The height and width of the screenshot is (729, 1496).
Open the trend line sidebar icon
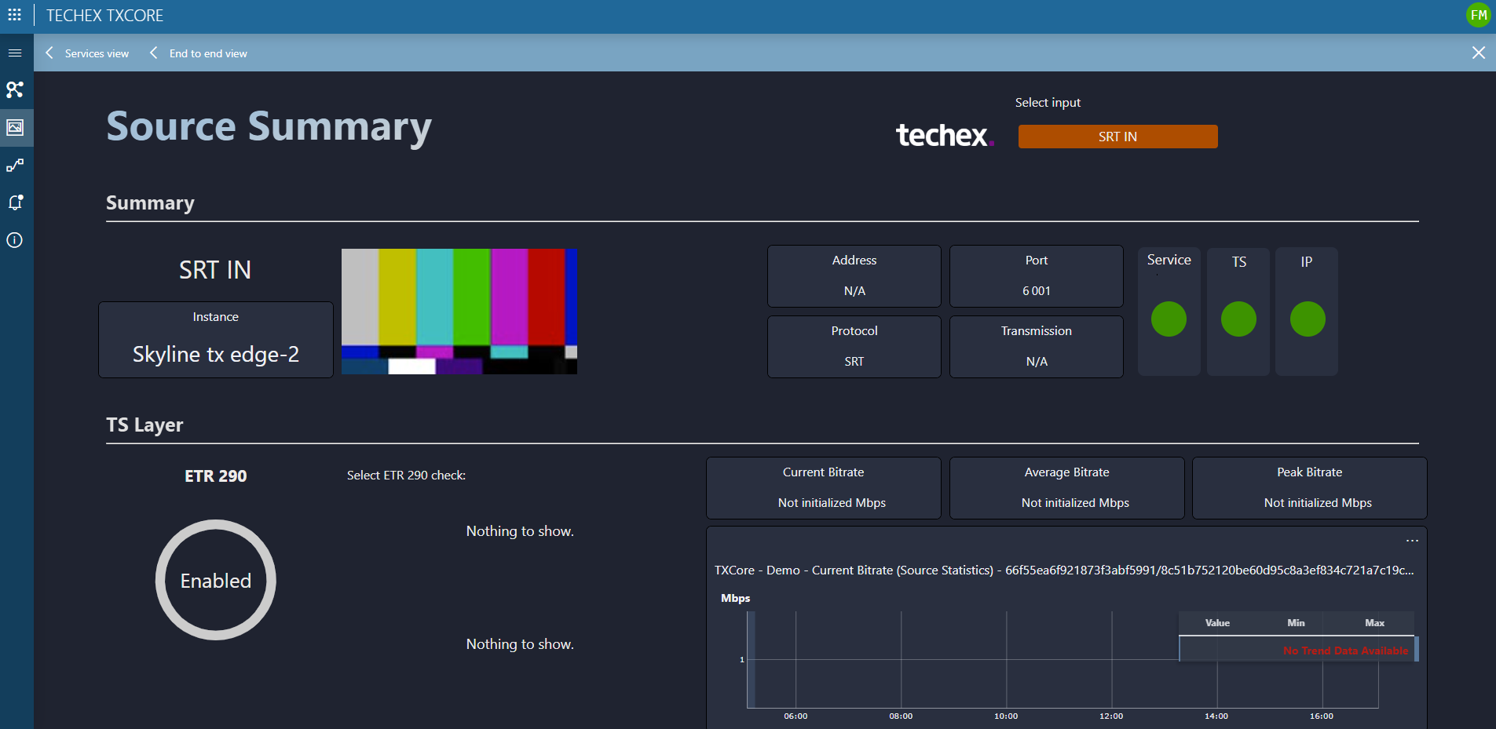15,165
